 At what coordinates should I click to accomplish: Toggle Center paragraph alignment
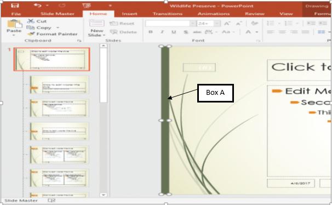[x=282, y=32]
